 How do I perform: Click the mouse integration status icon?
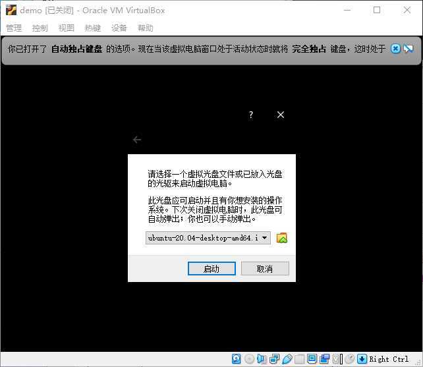pyautogui.click(x=350, y=359)
